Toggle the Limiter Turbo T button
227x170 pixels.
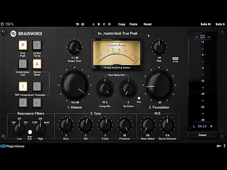[37, 45]
